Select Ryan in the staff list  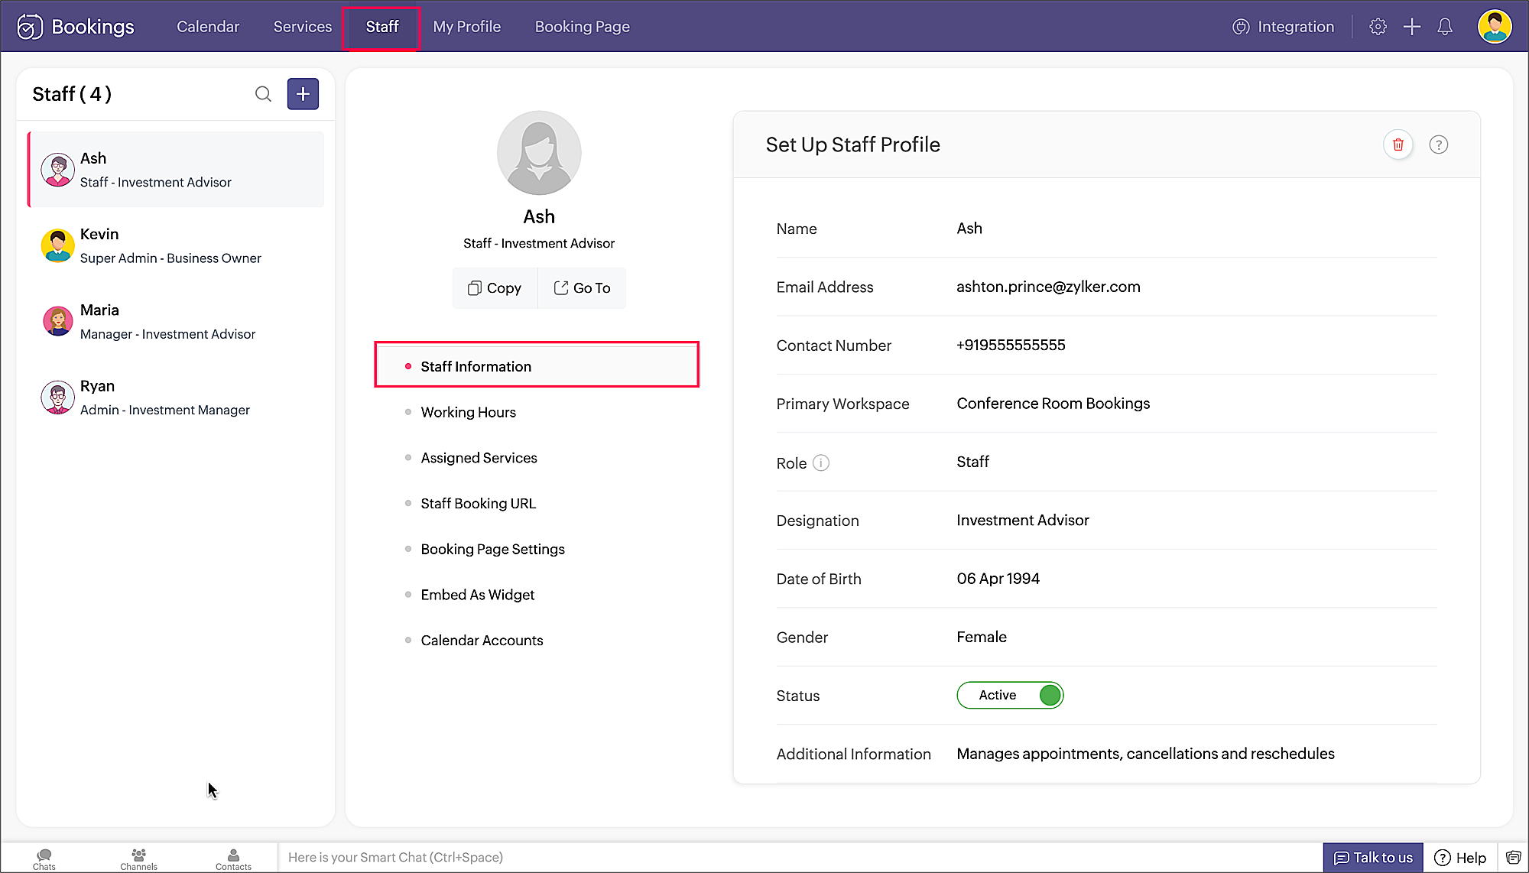click(176, 398)
